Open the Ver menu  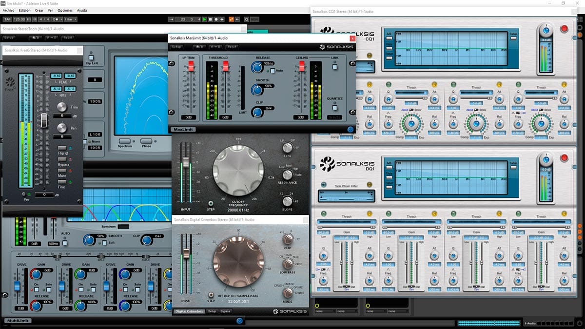click(51, 10)
